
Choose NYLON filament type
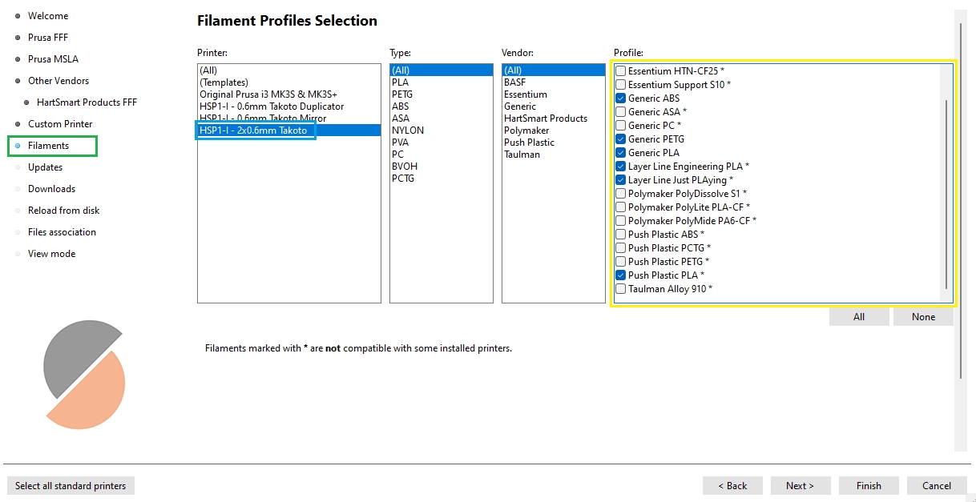point(408,131)
